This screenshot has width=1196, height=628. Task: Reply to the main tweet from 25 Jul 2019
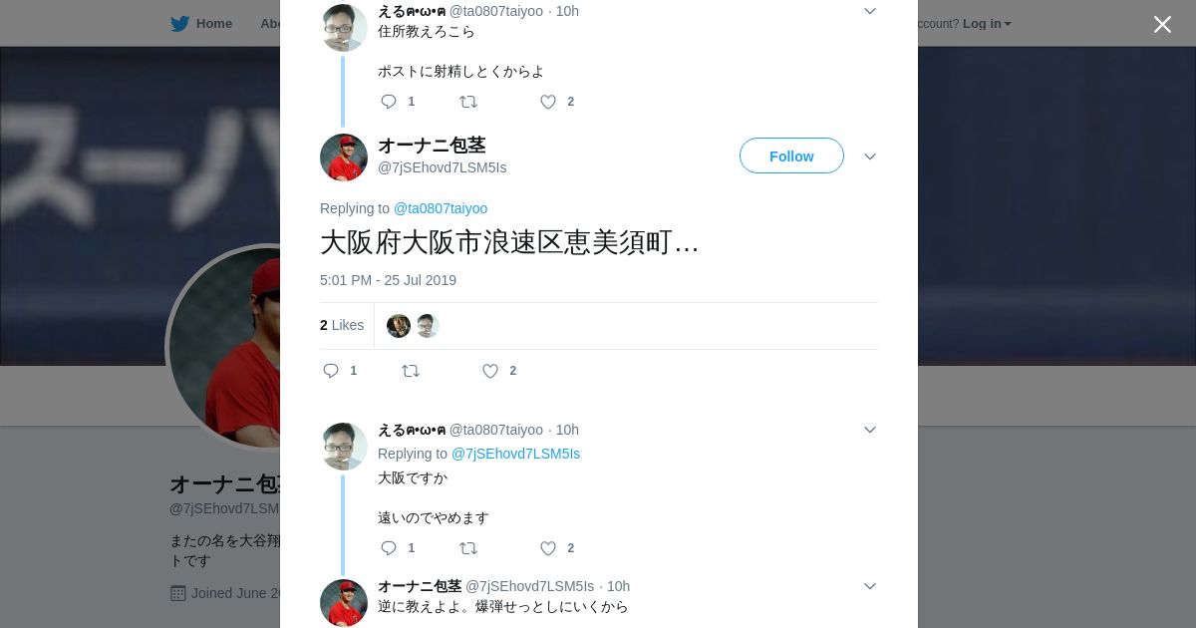point(331,371)
